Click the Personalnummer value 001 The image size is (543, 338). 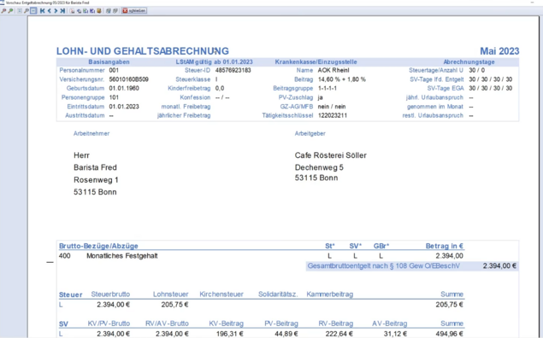[x=114, y=70]
